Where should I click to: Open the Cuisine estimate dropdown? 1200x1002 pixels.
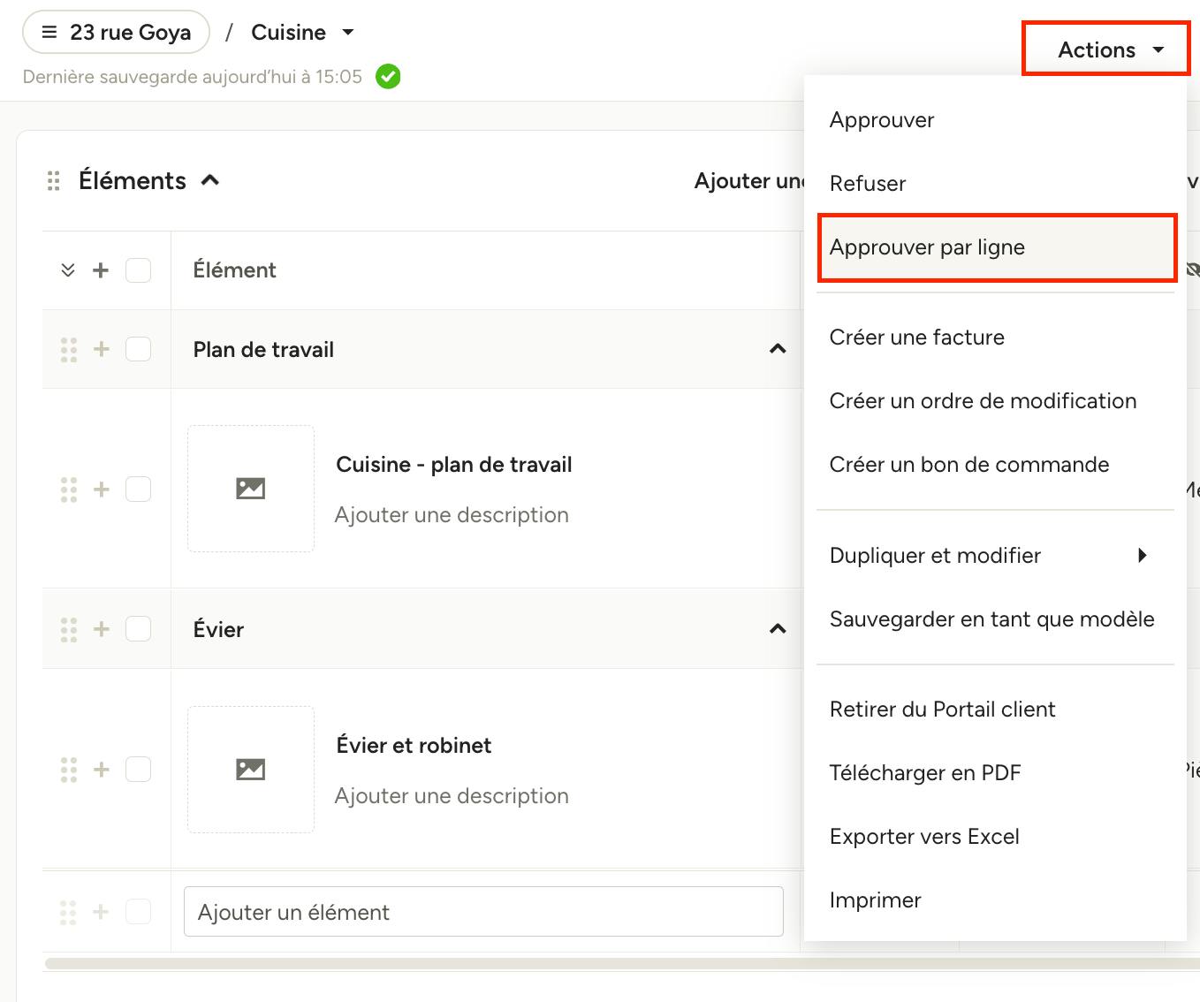(302, 33)
